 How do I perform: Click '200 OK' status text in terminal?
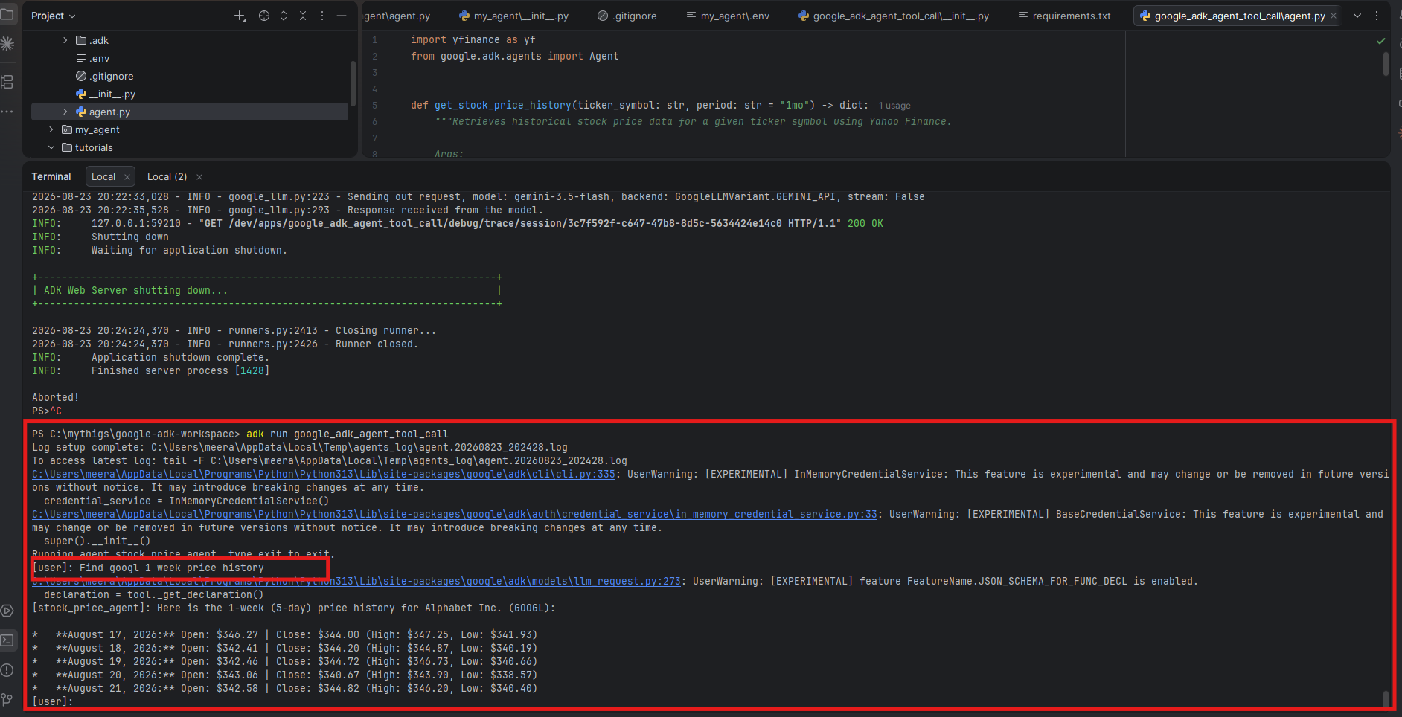[x=865, y=223]
